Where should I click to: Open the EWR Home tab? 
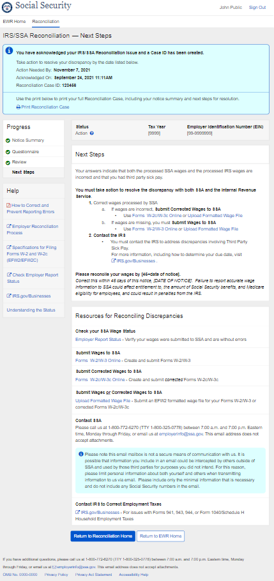click(14, 22)
